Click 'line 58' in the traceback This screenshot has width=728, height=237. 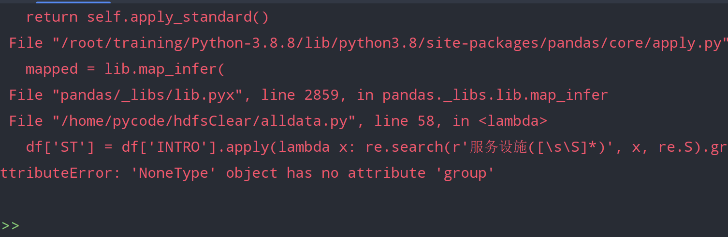(x=404, y=121)
